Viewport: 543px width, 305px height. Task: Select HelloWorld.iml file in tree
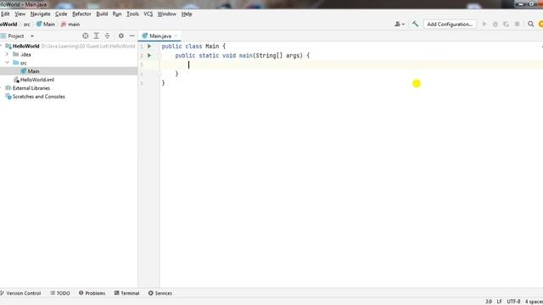click(x=37, y=80)
